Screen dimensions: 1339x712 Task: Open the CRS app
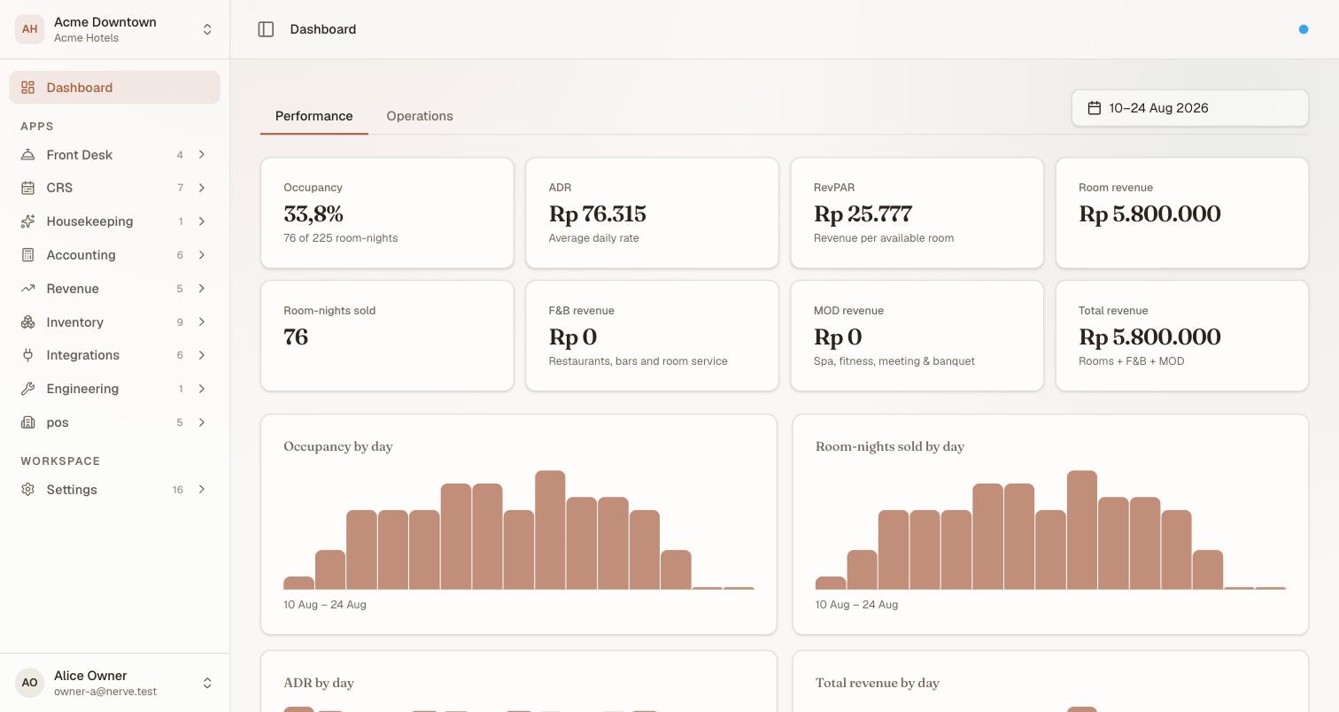point(115,188)
